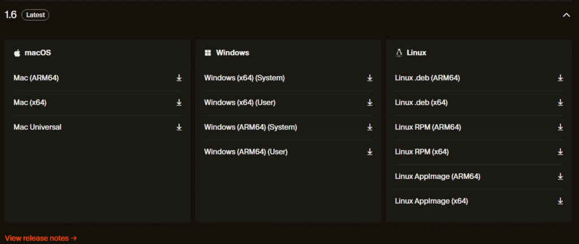The width and height of the screenshot is (579, 244).
Task: Click download icon for Mac (ARM64)
Action: coord(179,78)
